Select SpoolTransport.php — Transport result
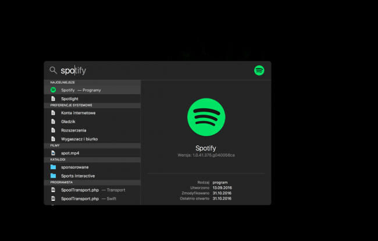Screen dimensions: 378x241 pos(92,190)
